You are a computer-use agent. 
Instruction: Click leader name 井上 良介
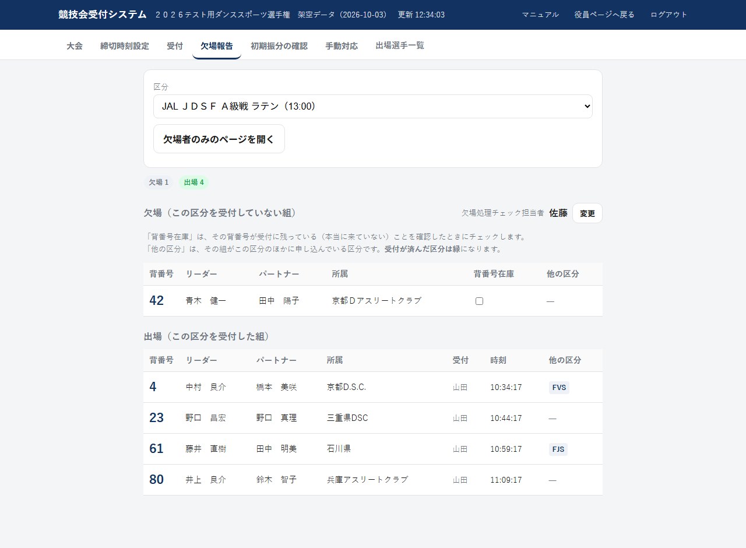coord(206,480)
